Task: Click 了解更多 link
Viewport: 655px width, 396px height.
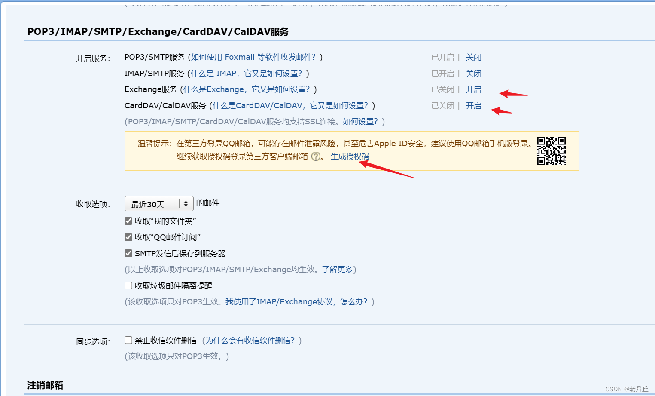Action: pos(338,270)
